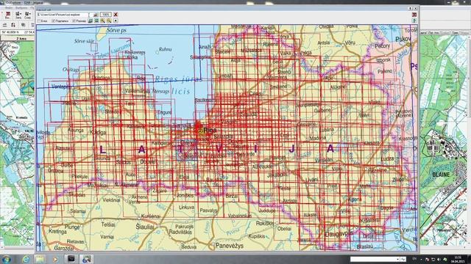Click the black dot button in the dialog toolbar
The height and width of the screenshot is (264, 471).
[116, 21]
